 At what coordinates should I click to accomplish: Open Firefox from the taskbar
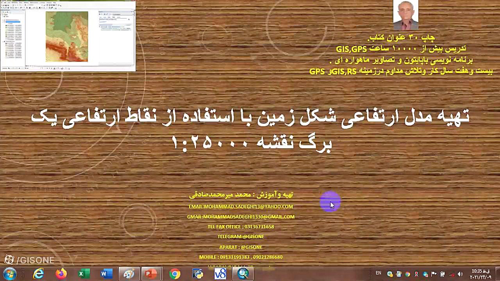(x=61, y=274)
